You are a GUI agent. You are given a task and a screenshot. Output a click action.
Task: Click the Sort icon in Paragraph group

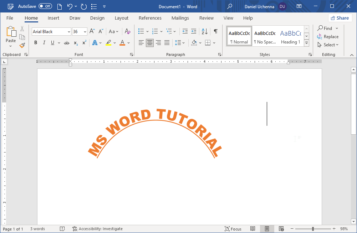[204, 31]
